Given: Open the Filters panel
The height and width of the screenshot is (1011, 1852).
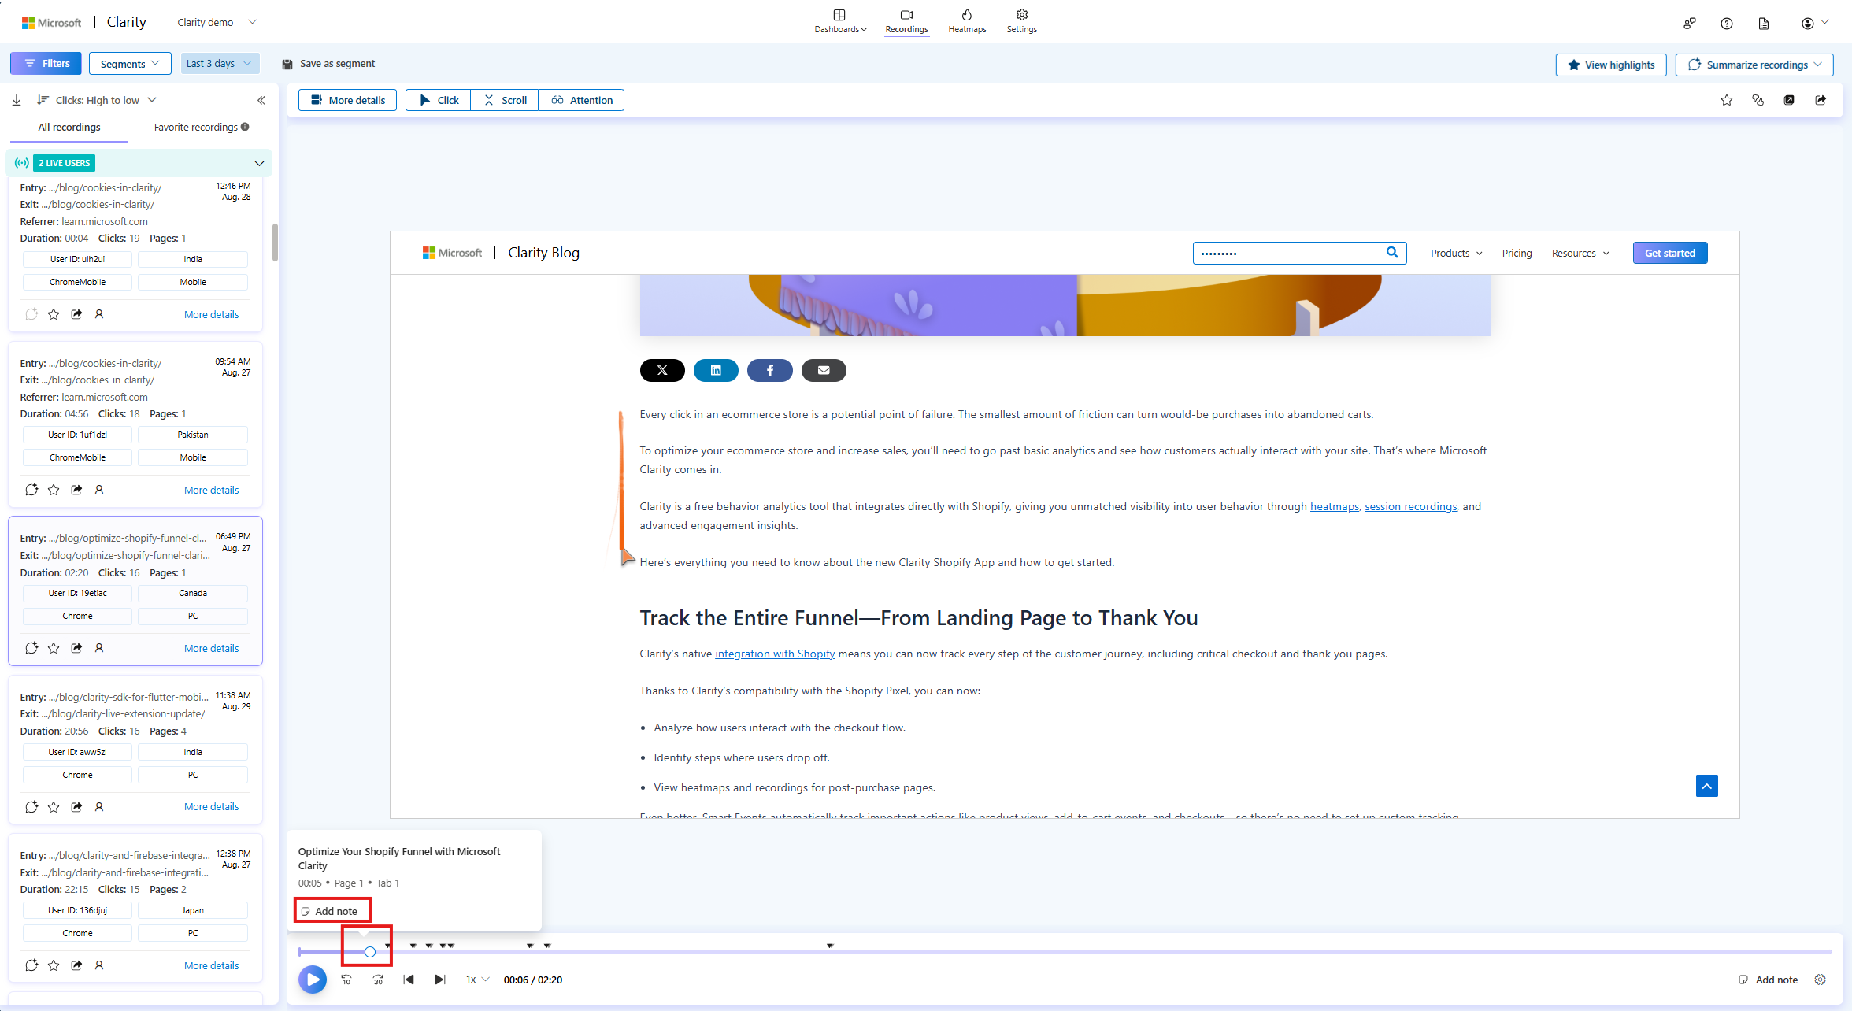Looking at the screenshot, I should coord(46,64).
